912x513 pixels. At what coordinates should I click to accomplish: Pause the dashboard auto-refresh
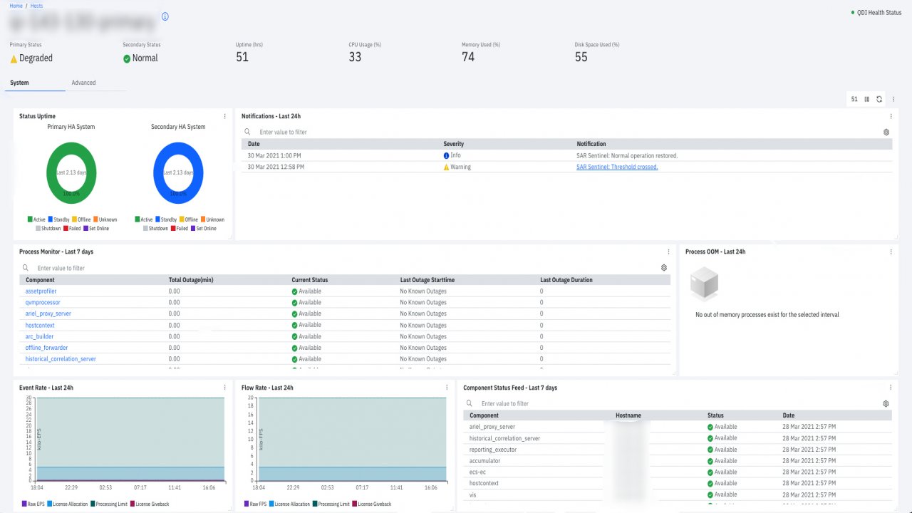(x=866, y=100)
